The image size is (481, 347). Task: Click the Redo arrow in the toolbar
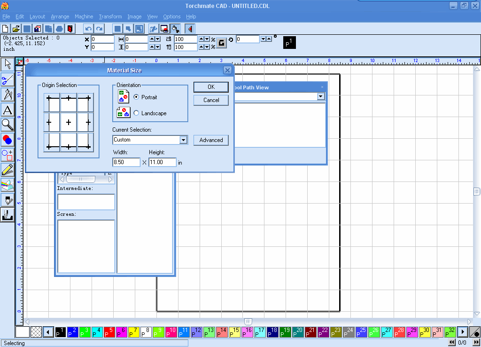[99, 29]
